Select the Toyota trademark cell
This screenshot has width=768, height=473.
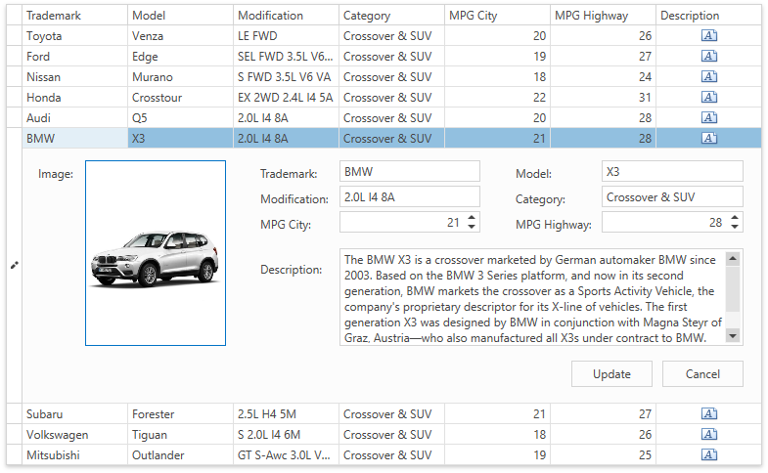coord(75,36)
